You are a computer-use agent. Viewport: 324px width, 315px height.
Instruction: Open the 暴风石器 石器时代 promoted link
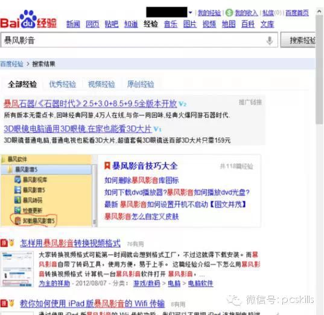91,103
